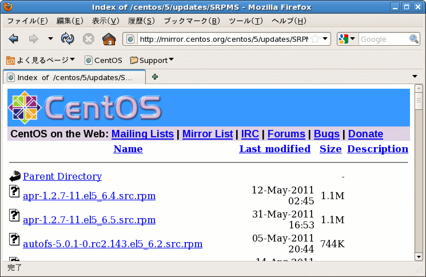Click the Home icon in toolbar

click(x=109, y=39)
